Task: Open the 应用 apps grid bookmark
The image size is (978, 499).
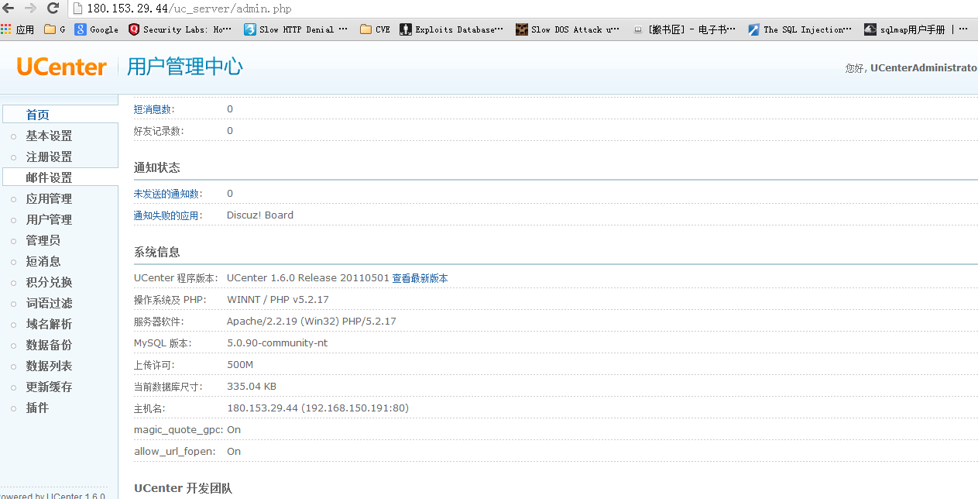Action: pyautogui.click(x=18, y=29)
